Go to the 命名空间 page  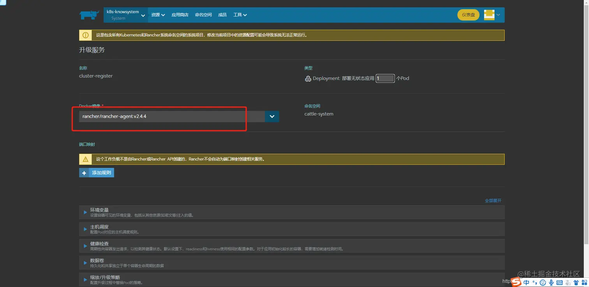click(x=203, y=15)
